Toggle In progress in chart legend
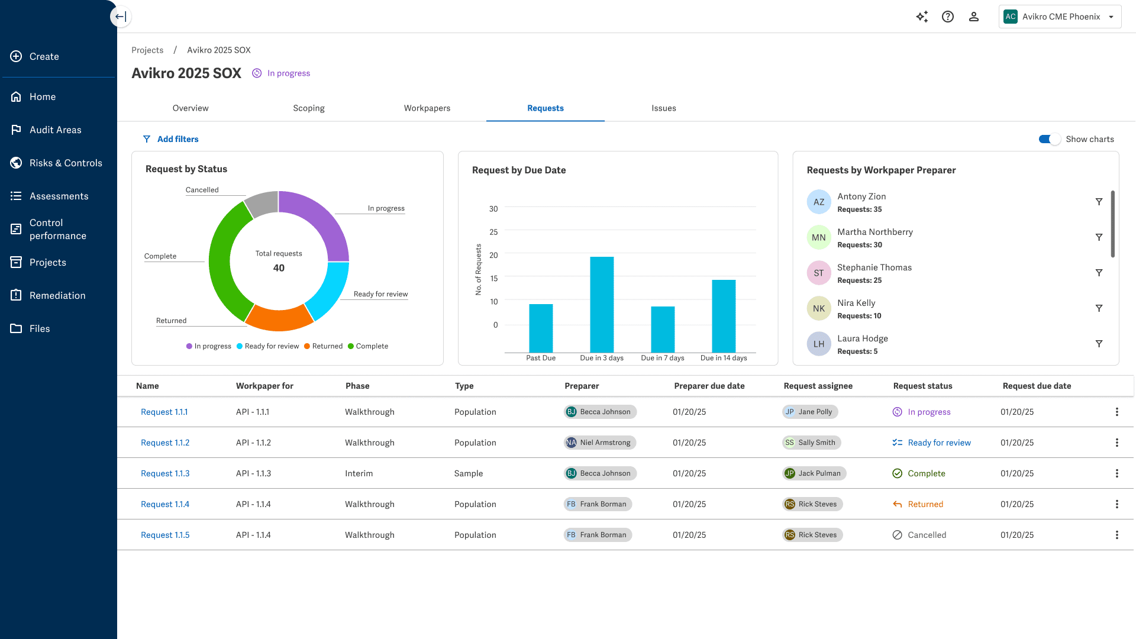Screen dimensions: 1136x639 [x=208, y=346]
